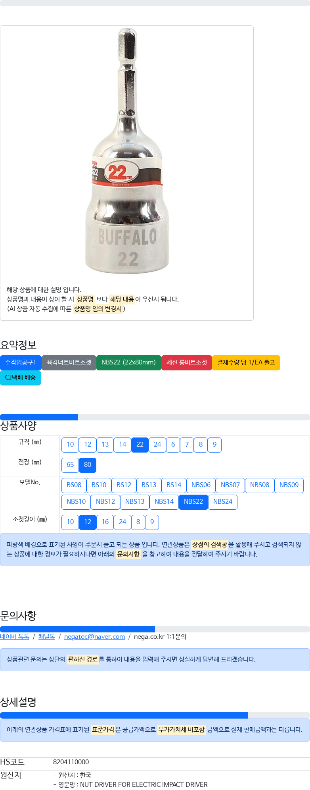Choose socket depth 9
This screenshot has width=310, height=790.
click(x=152, y=522)
